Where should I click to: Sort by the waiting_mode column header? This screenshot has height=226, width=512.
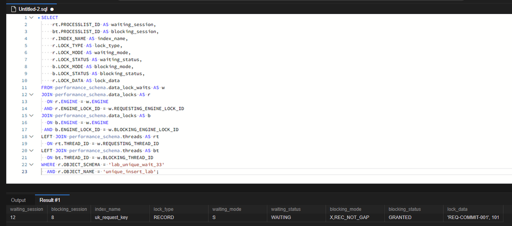(237, 209)
